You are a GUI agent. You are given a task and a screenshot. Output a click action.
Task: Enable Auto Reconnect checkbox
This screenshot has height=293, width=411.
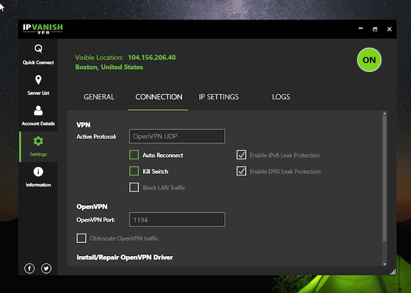pos(134,155)
